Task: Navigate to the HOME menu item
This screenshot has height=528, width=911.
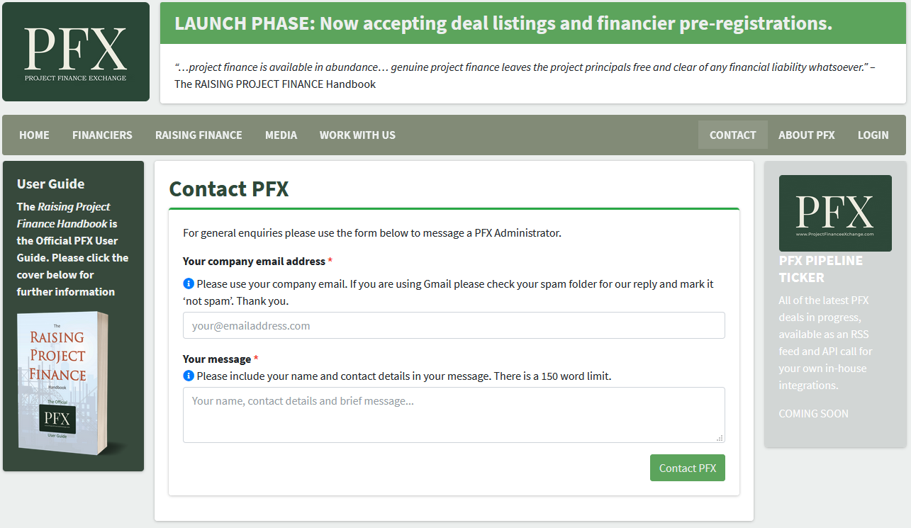Action: click(x=33, y=135)
